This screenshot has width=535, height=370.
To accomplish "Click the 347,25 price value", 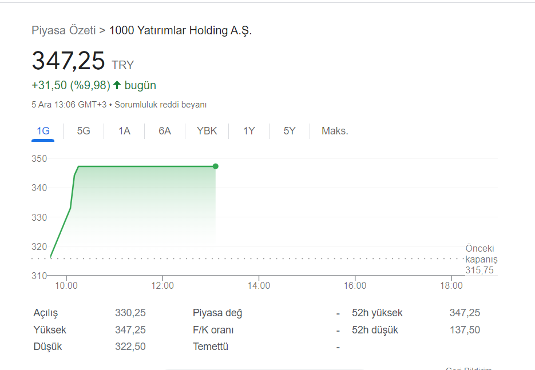I will pos(68,61).
